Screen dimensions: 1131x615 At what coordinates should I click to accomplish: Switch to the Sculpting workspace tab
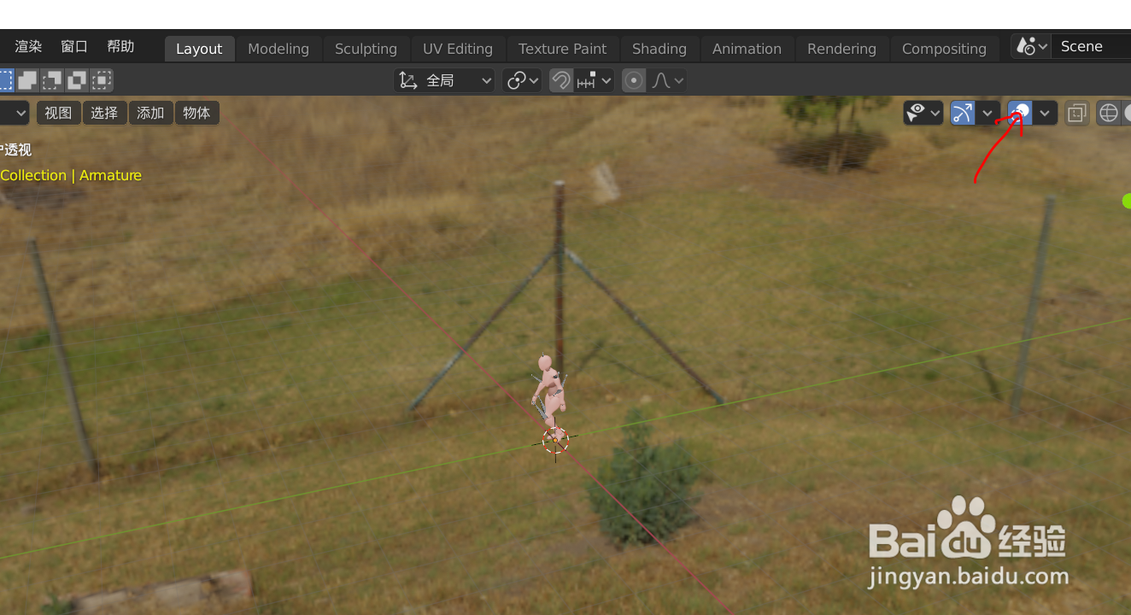pos(366,49)
